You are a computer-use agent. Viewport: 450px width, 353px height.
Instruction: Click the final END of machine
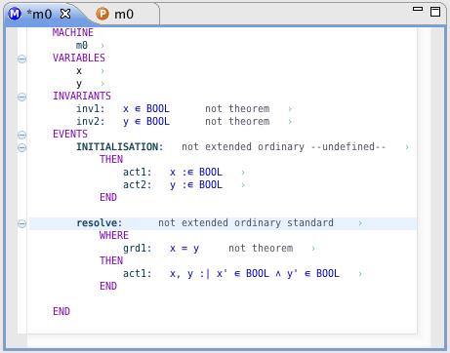tap(61, 311)
